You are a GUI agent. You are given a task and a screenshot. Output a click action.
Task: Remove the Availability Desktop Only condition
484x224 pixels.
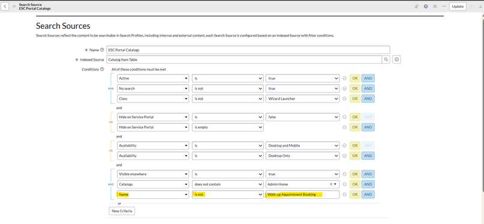345,156
